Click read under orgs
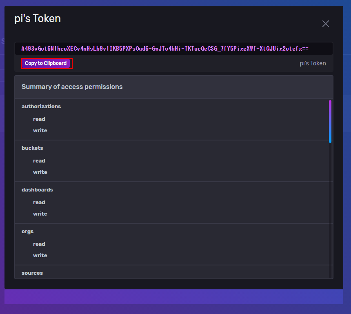Image resolution: width=351 pixels, height=314 pixels. pos(39,244)
